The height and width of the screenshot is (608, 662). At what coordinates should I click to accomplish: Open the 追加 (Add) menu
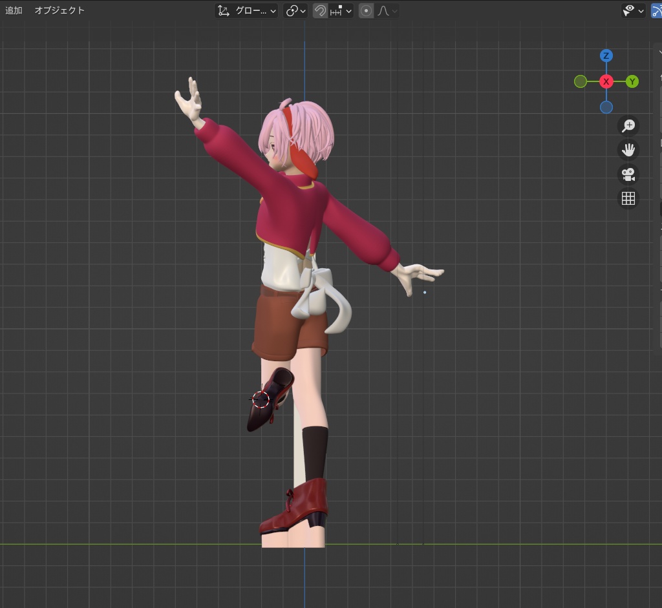pos(14,10)
